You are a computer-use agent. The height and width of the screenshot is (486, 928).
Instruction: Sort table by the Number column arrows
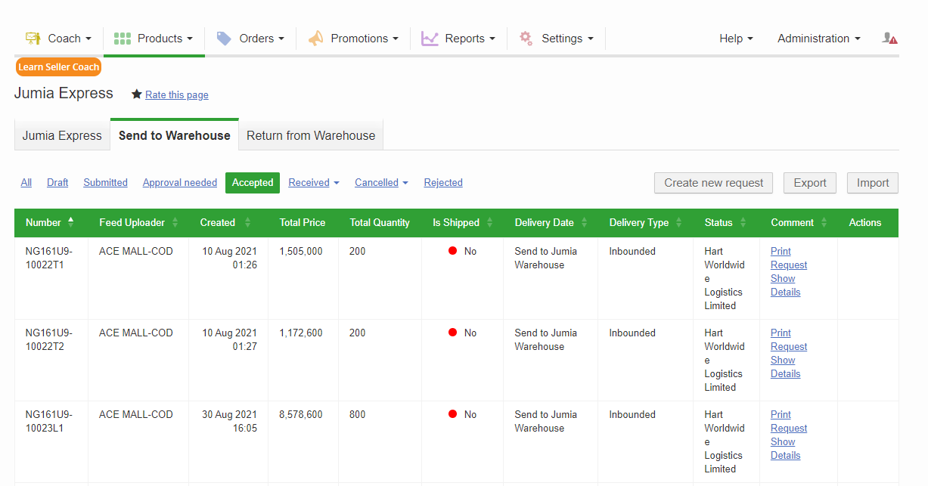71,222
